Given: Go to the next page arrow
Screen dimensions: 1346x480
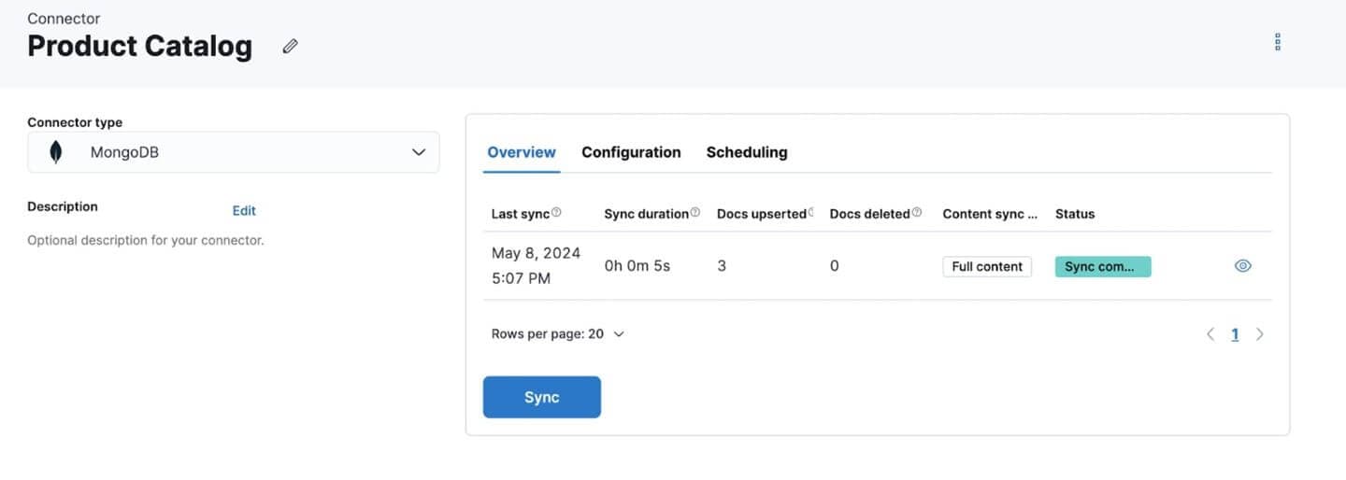Looking at the screenshot, I should point(1259,334).
